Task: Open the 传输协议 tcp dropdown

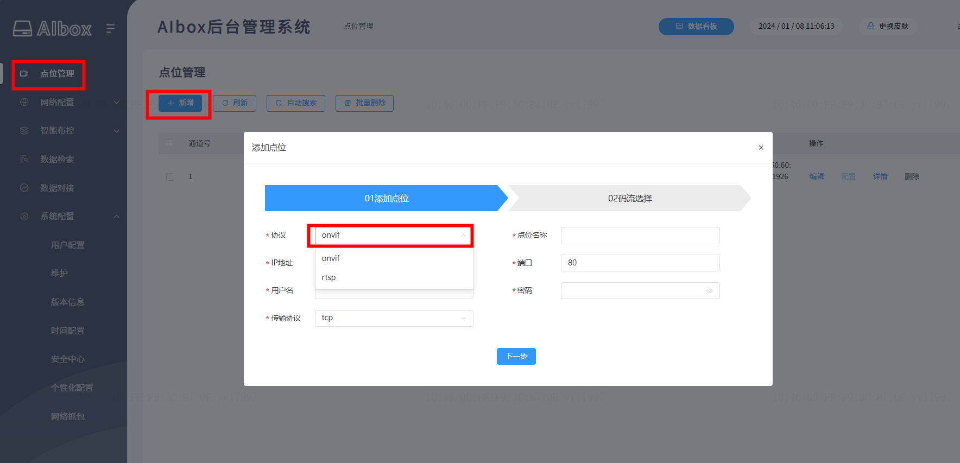Action: (x=394, y=318)
